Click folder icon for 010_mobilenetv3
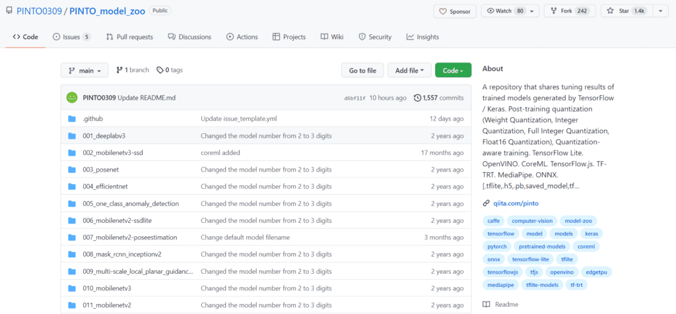Image resolution: width=676 pixels, height=314 pixels. 72,288
